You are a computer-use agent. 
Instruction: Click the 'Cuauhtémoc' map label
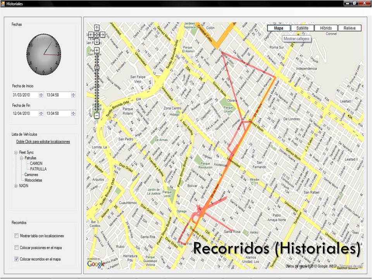128,203
